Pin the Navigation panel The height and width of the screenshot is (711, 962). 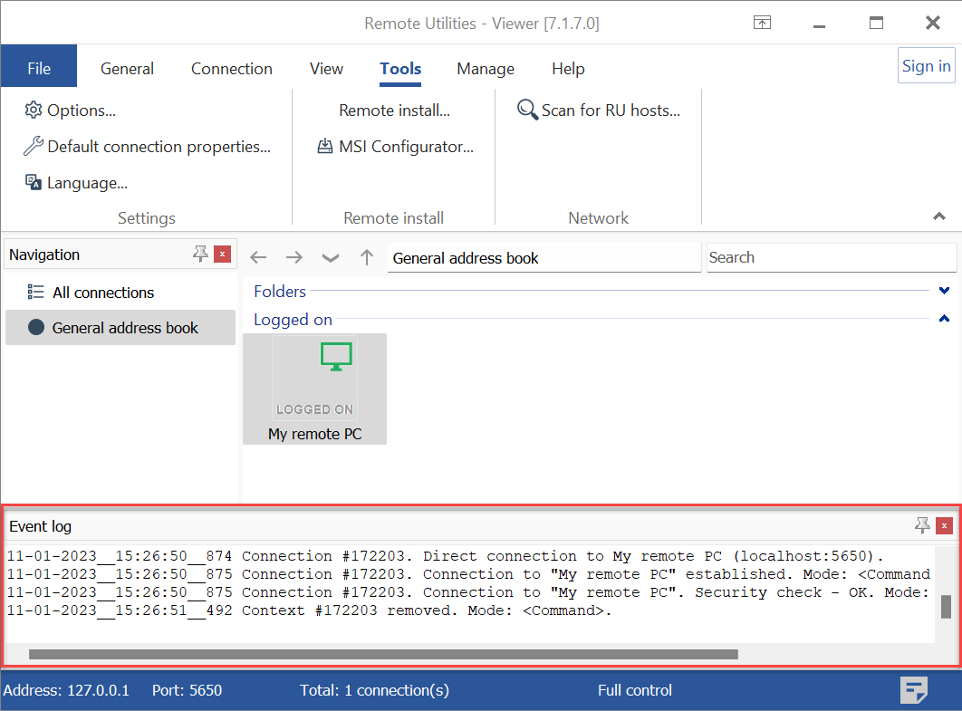point(200,255)
